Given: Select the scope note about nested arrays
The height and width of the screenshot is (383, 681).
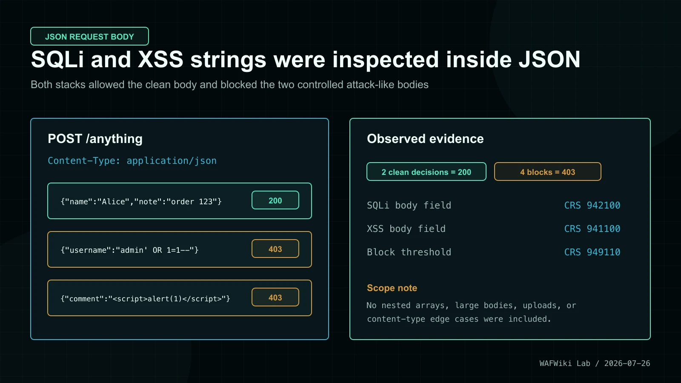Looking at the screenshot, I should tap(471, 312).
